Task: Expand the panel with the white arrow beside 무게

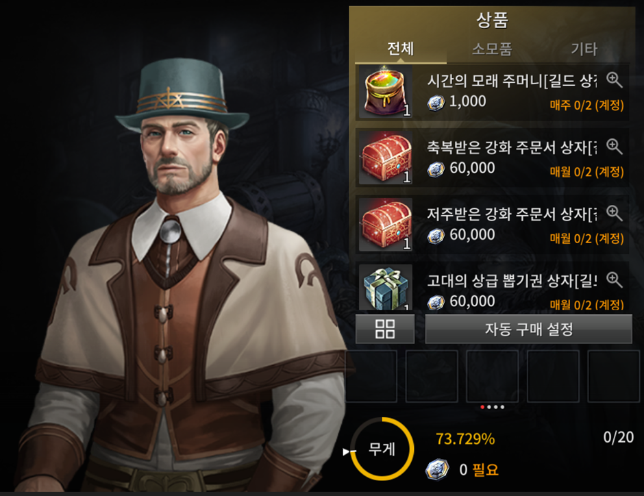Action: point(347,451)
